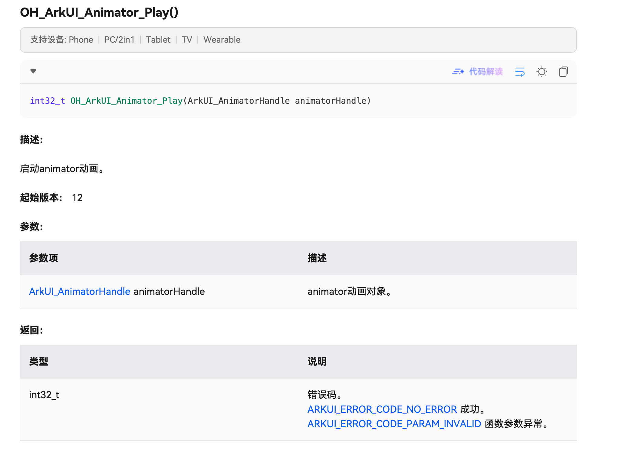Screen dimensions: 635x456
Task: Open the ARKUI_ERROR_CODE_NO_ERROR link
Action: 382,409
